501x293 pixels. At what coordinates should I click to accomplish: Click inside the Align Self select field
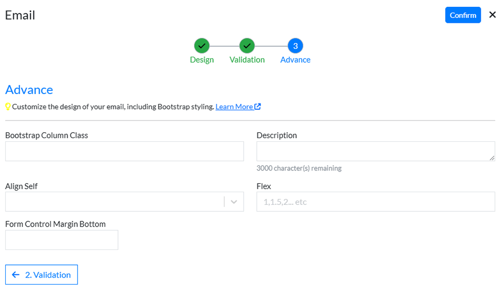pyautogui.click(x=114, y=202)
